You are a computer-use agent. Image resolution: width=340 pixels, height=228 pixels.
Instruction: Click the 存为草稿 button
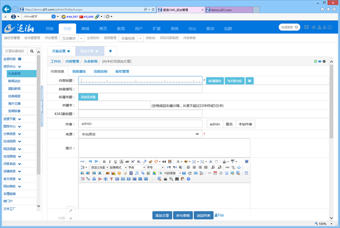pyautogui.click(x=183, y=216)
